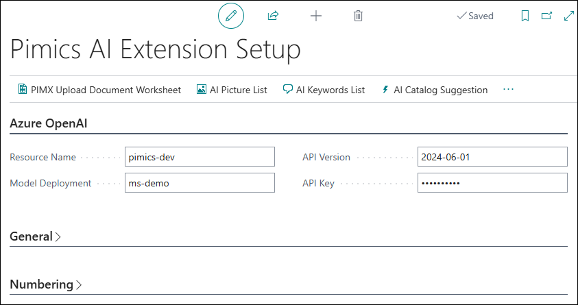Click the pencil edit icon
Viewport: 578px width, 305px height.
(231, 16)
